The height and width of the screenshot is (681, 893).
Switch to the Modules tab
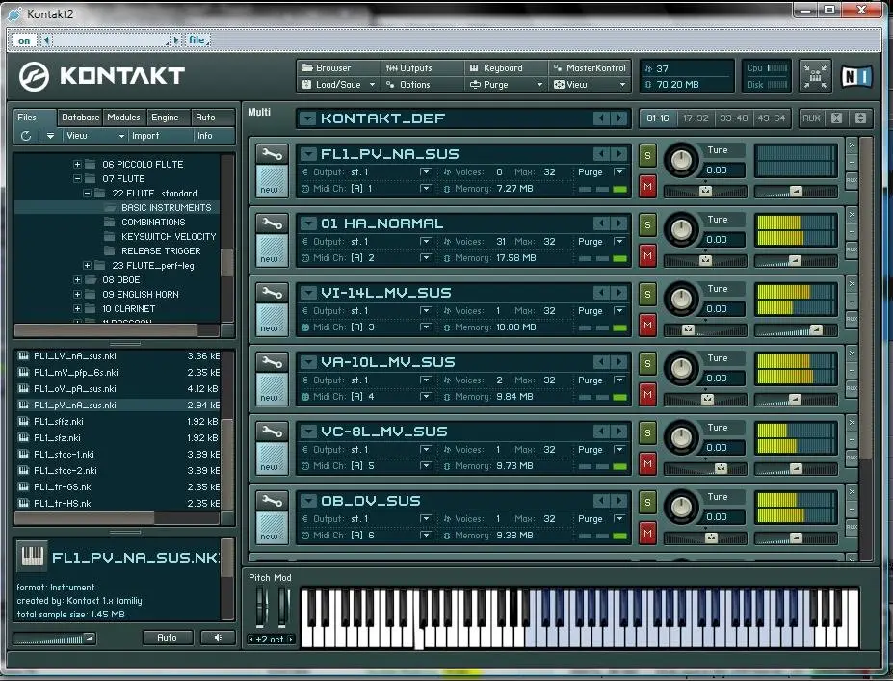(123, 118)
